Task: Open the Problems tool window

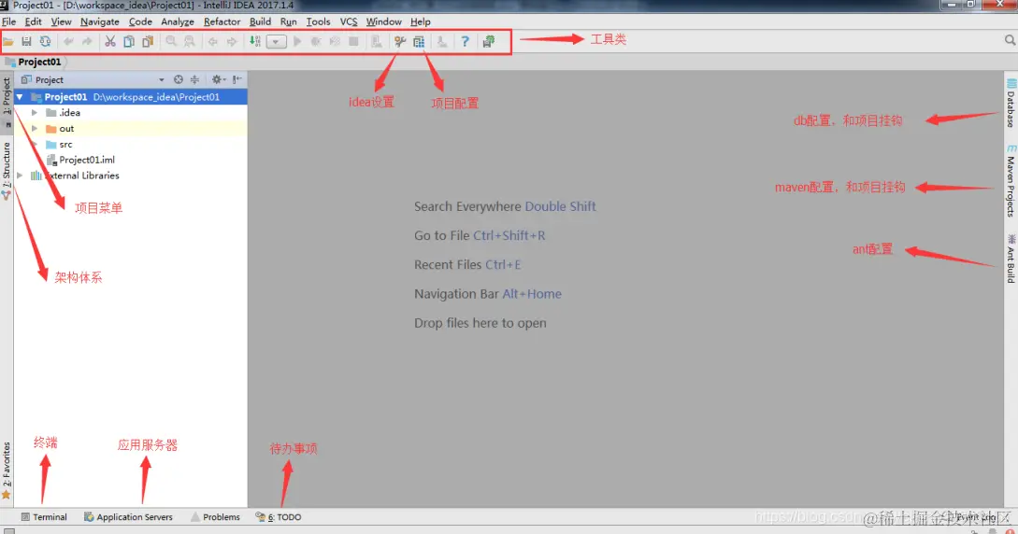Action: 216,517
